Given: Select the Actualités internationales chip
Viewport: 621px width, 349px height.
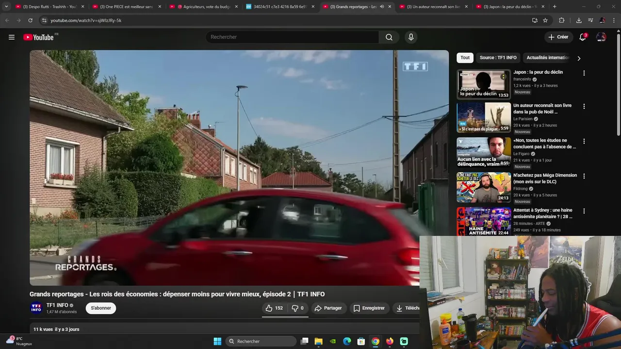Looking at the screenshot, I should [548, 58].
